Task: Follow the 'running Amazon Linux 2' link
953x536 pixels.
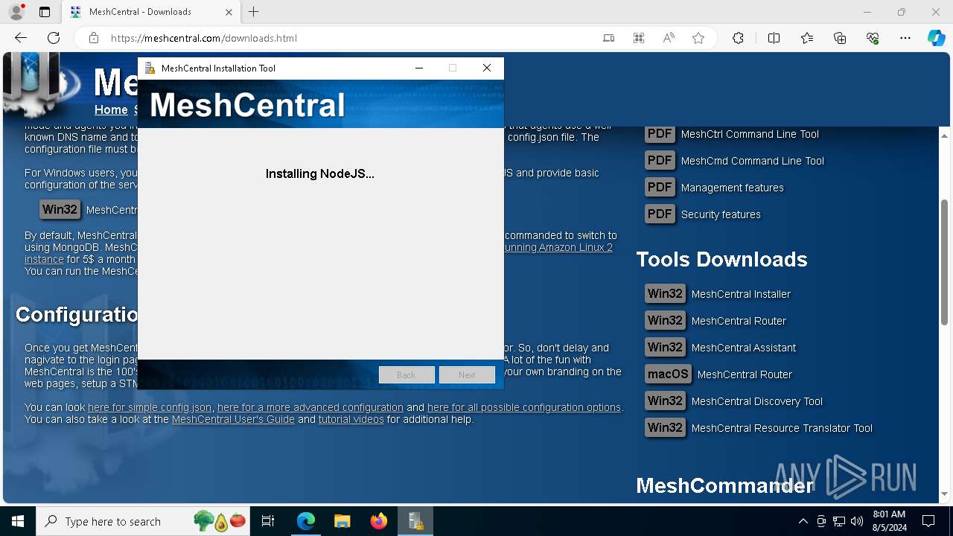Action: tap(558, 247)
